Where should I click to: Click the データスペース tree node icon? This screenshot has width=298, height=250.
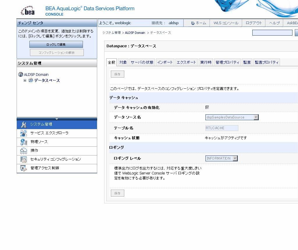[x=31, y=80]
